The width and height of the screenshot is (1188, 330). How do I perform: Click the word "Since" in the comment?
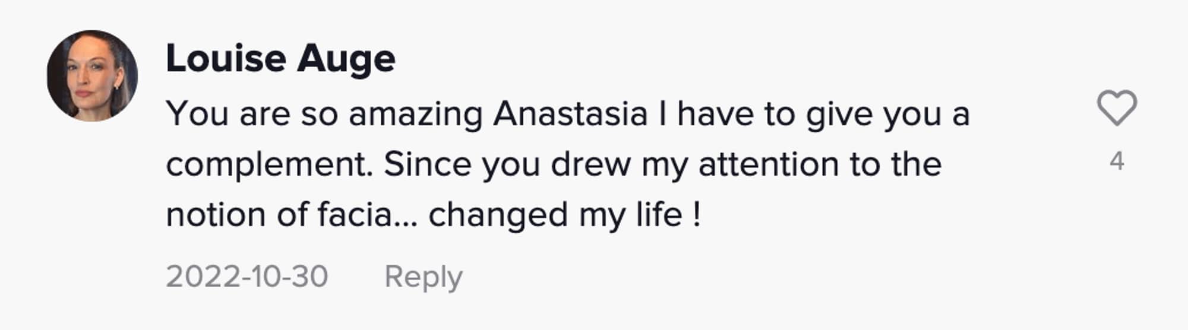point(427,164)
